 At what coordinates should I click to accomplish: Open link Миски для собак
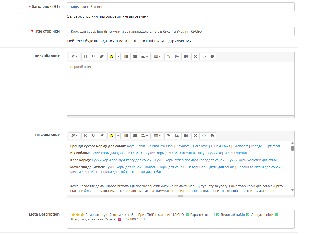tap(84, 172)
